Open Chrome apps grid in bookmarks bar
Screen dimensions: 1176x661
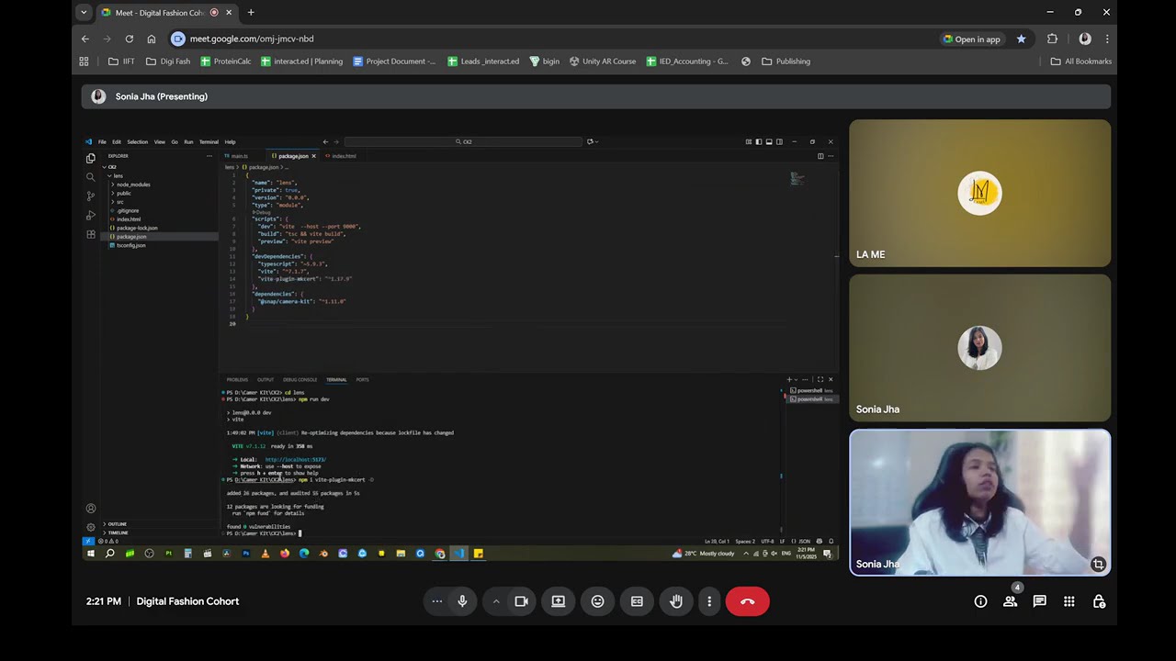[x=84, y=62]
